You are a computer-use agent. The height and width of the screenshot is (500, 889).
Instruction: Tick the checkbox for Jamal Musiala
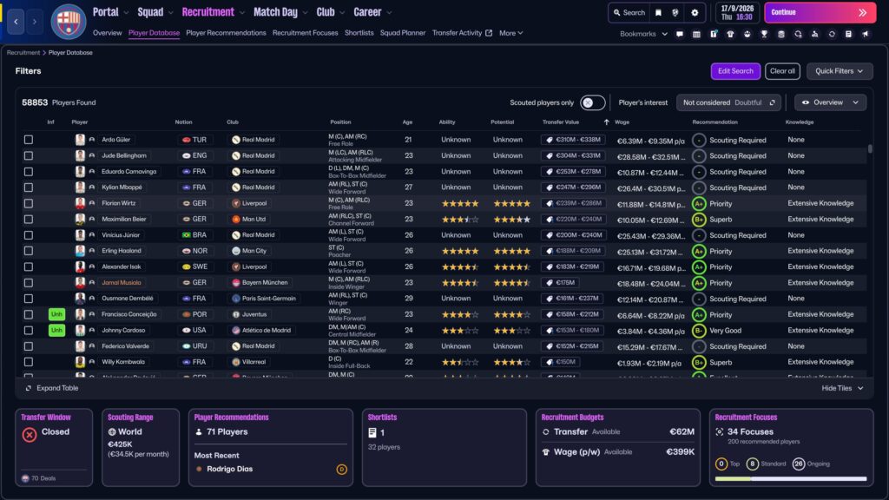[29, 282]
